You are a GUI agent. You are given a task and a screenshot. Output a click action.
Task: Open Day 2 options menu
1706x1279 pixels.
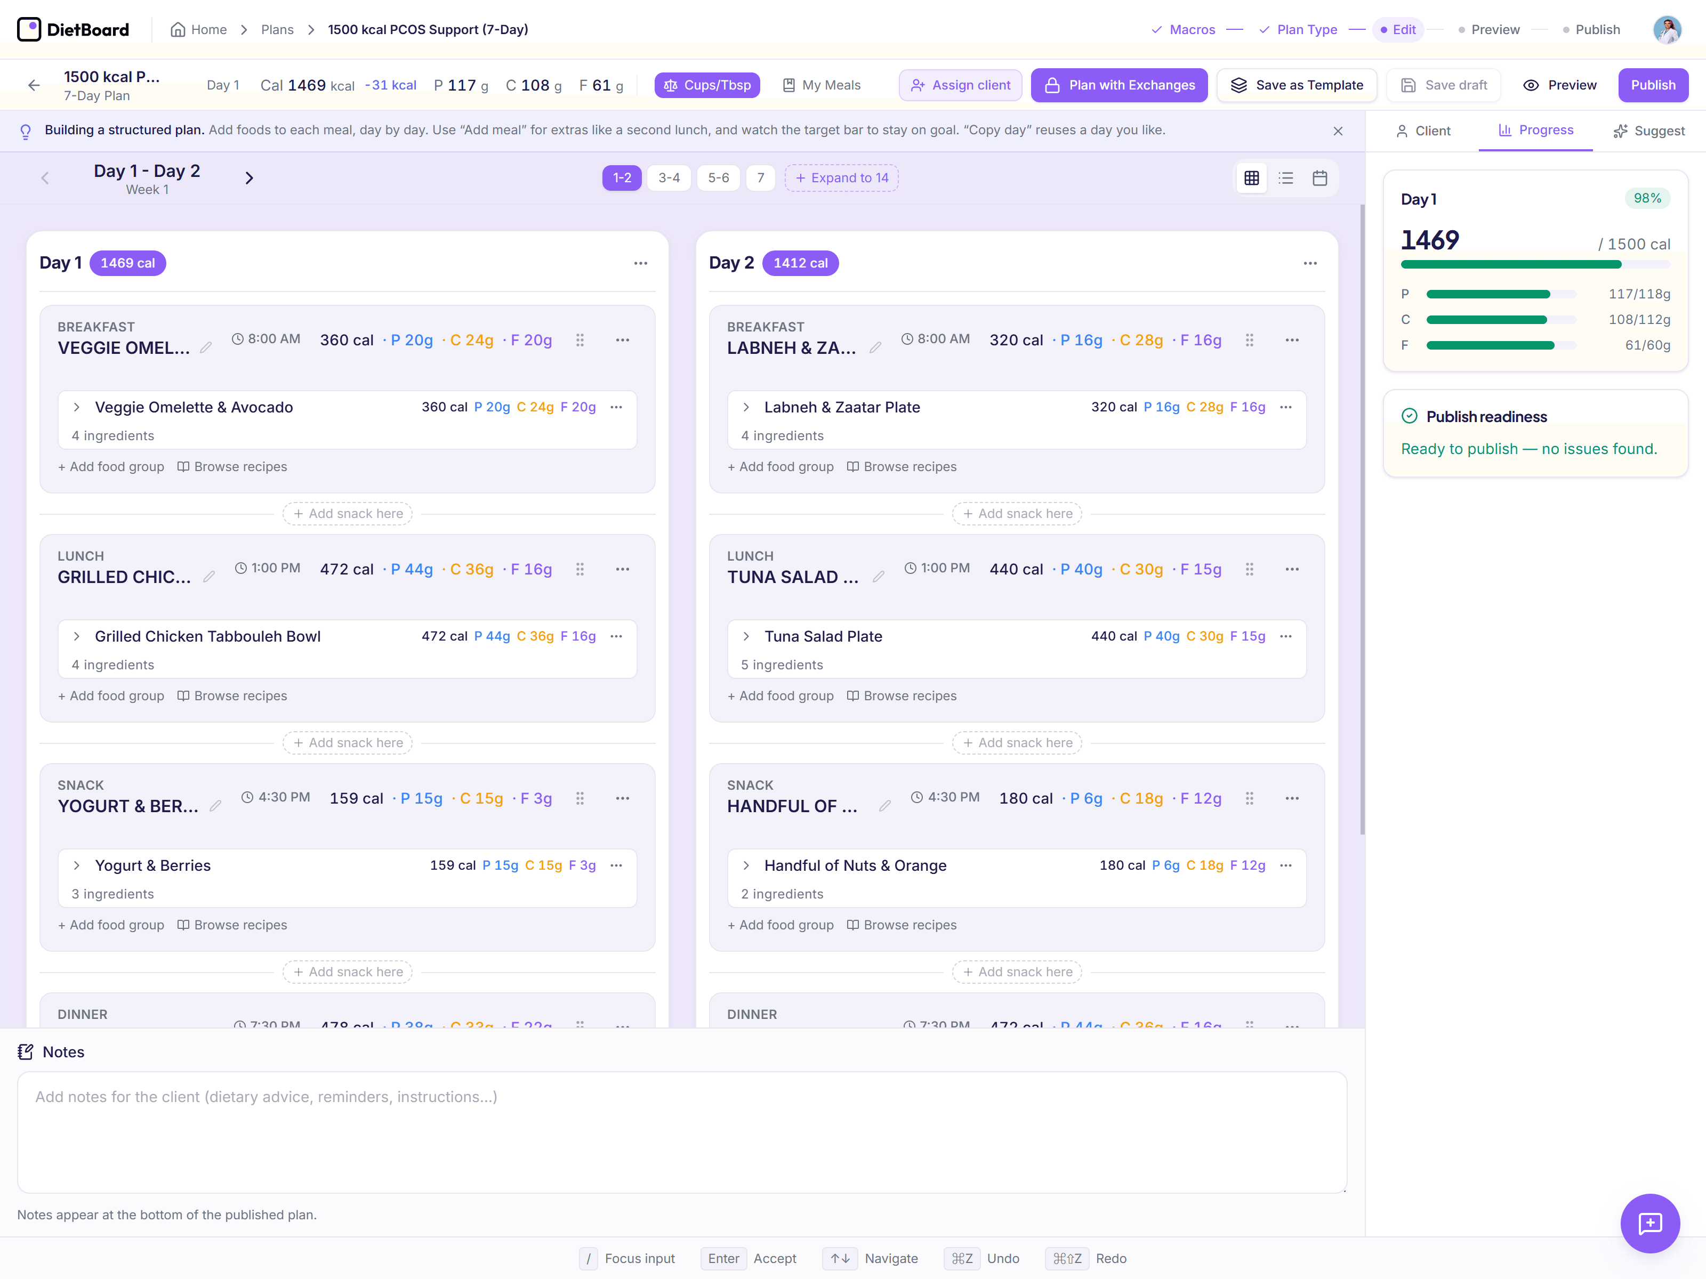point(1310,264)
